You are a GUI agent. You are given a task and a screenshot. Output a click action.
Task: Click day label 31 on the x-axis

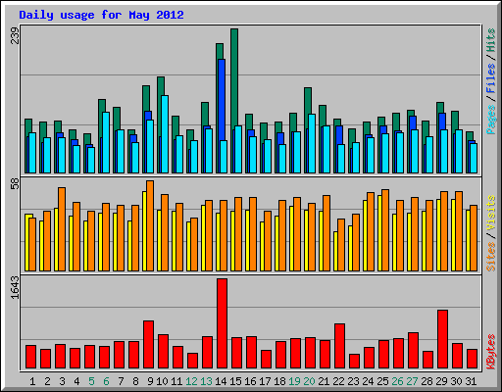click(471, 381)
